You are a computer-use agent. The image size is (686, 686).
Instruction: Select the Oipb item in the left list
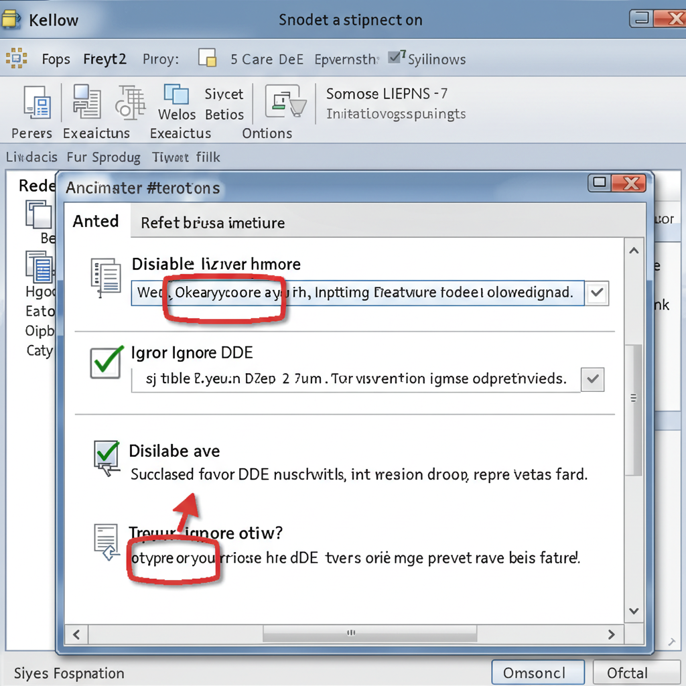[x=40, y=331]
